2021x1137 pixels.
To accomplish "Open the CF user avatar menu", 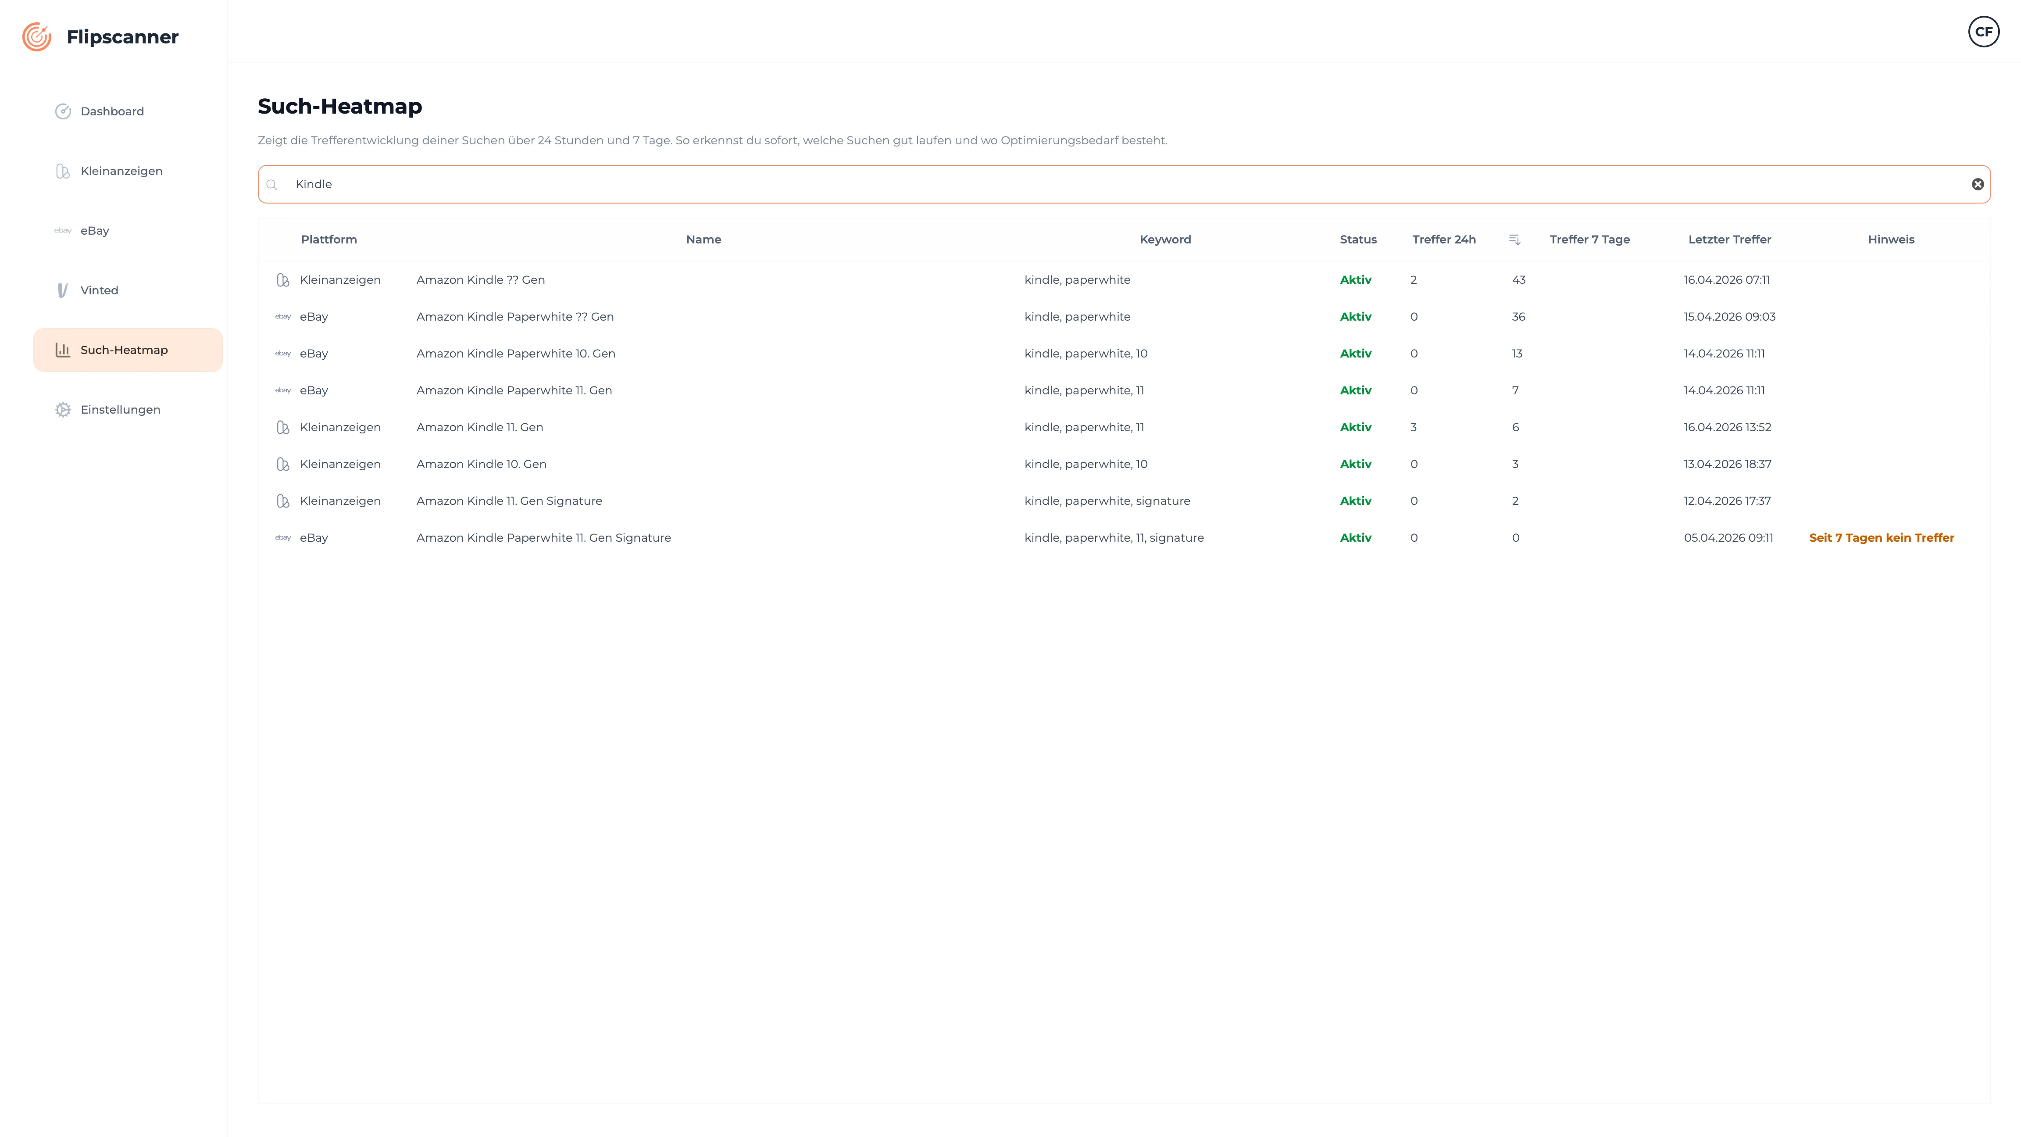I will 1983,32.
